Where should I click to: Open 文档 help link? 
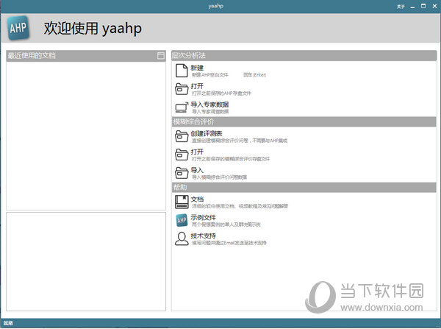(197, 199)
